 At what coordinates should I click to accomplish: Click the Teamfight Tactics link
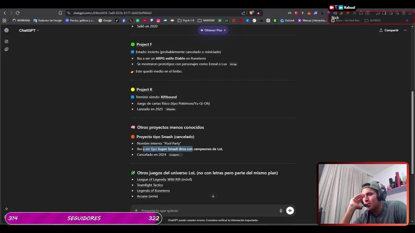[150, 185]
